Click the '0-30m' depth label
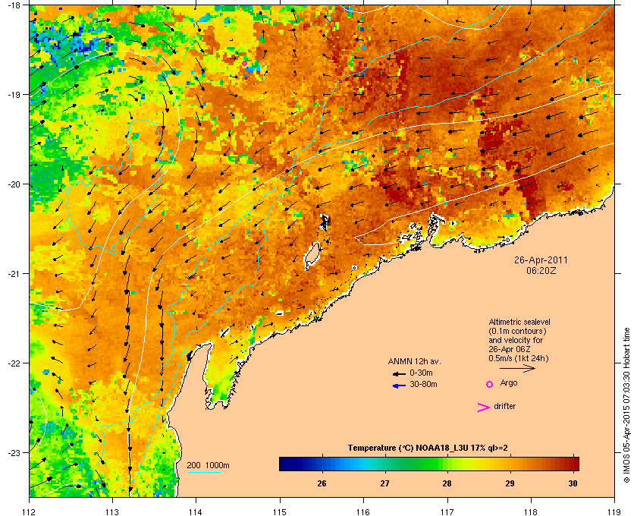Screen dimensions: 637x516 pos(421,373)
